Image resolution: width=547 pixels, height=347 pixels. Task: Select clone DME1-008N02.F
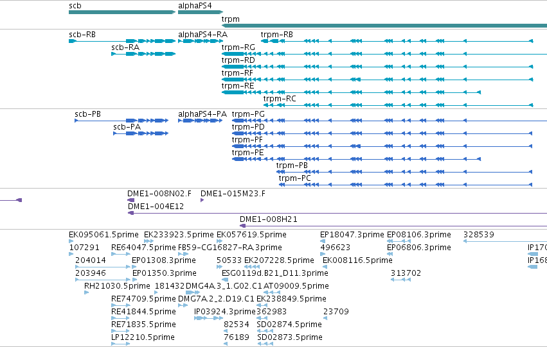tap(131, 200)
